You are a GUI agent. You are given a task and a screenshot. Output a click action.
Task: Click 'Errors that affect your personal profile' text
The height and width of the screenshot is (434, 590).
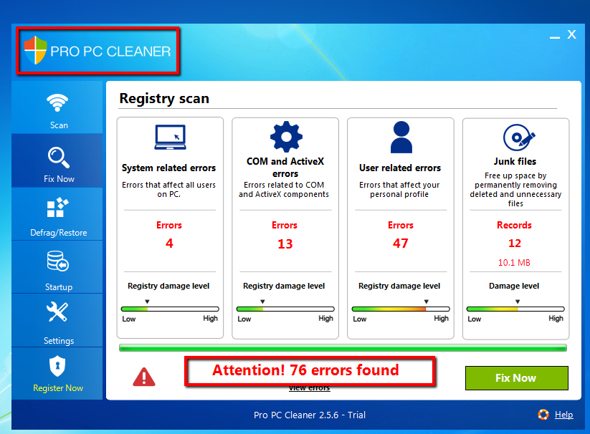[399, 189]
